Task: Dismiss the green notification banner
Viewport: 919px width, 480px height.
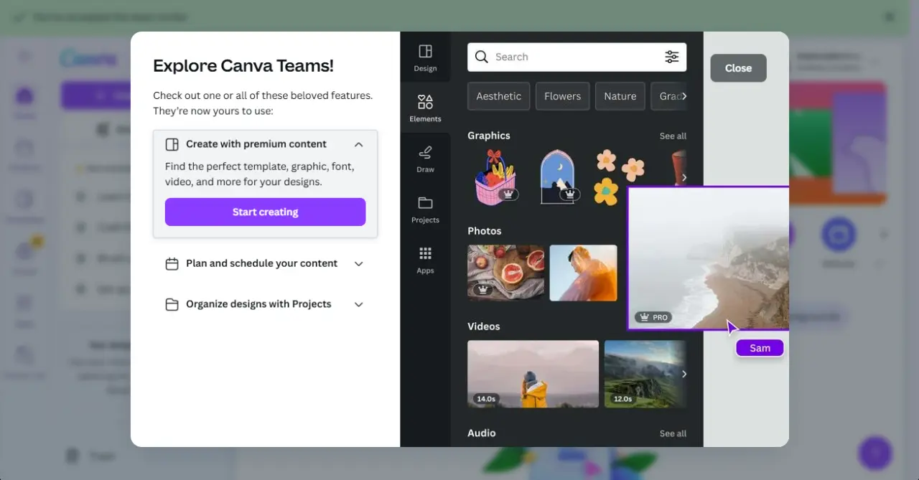Action: tap(890, 17)
